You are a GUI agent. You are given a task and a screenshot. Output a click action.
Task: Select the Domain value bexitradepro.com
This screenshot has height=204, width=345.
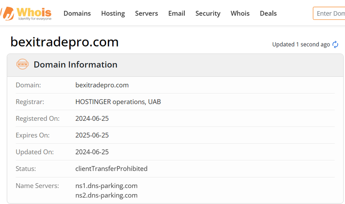(102, 85)
